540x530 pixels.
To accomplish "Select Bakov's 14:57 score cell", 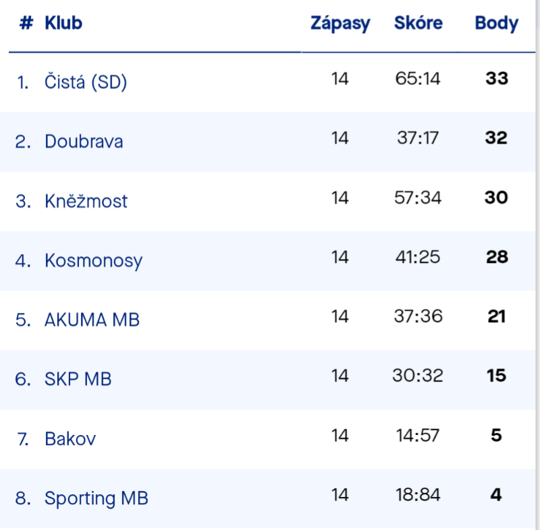I will click(x=418, y=436).
